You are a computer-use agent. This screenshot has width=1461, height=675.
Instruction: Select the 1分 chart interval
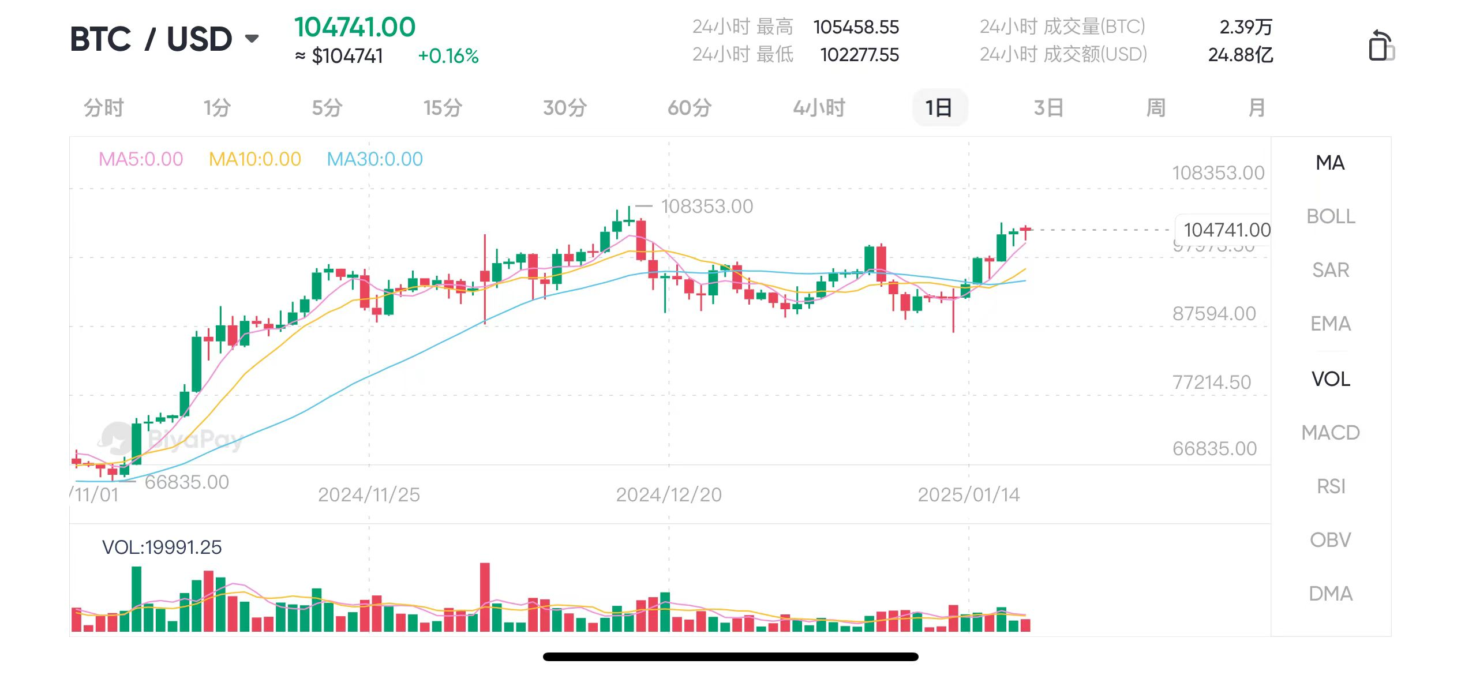pos(217,108)
